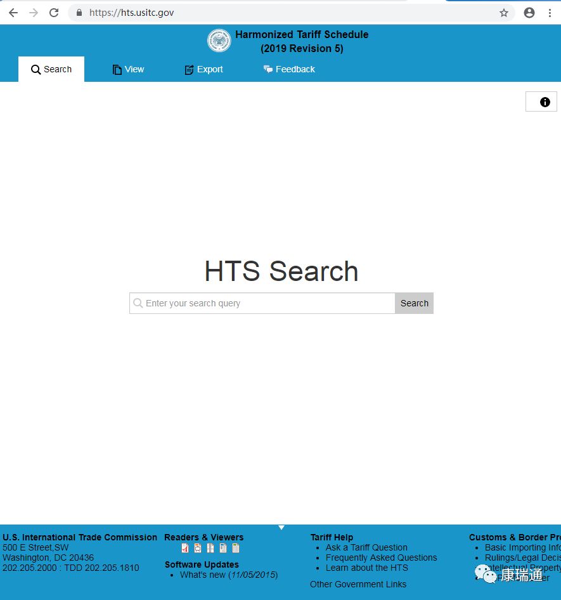Viewport: 561px width, 600px height.
Task: Click the USITC seal logo
Action: point(219,41)
